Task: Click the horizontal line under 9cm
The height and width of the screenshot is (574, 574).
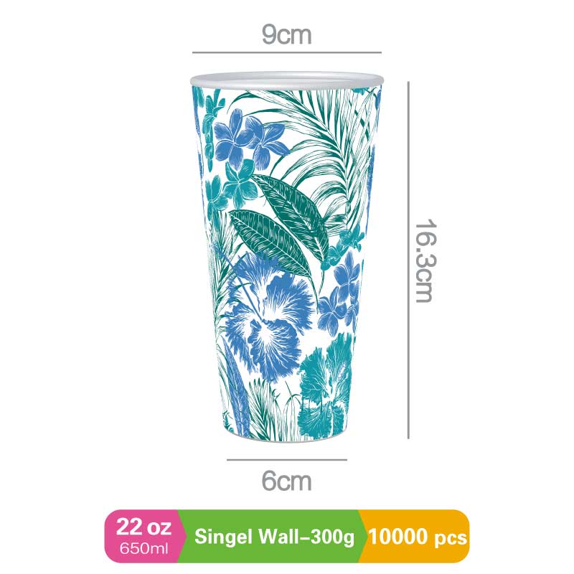Action: pyautogui.click(x=287, y=52)
